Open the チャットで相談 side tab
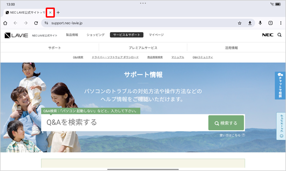Screen dimensions: 286x171 [280, 85]
